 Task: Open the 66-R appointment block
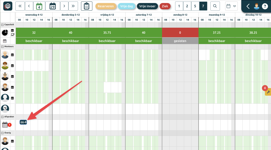(x=23, y=122)
